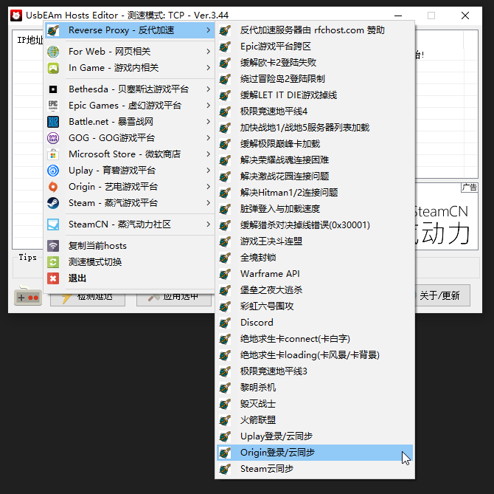The width and height of the screenshot is (494, 494).
Task: Click the rocket icon beside Discord
Action: tap(225, 323)
